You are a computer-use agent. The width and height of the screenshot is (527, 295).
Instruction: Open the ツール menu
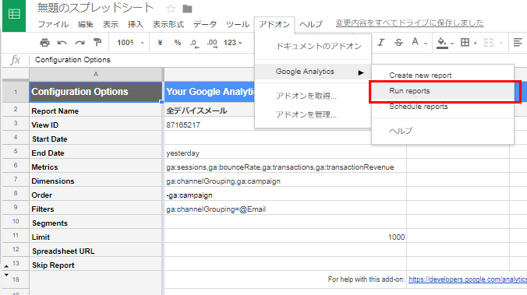coord(237,24)
